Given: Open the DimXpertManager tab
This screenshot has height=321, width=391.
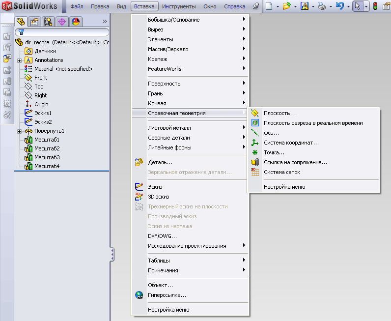Looking at the screenshot, I should point(62,22).
